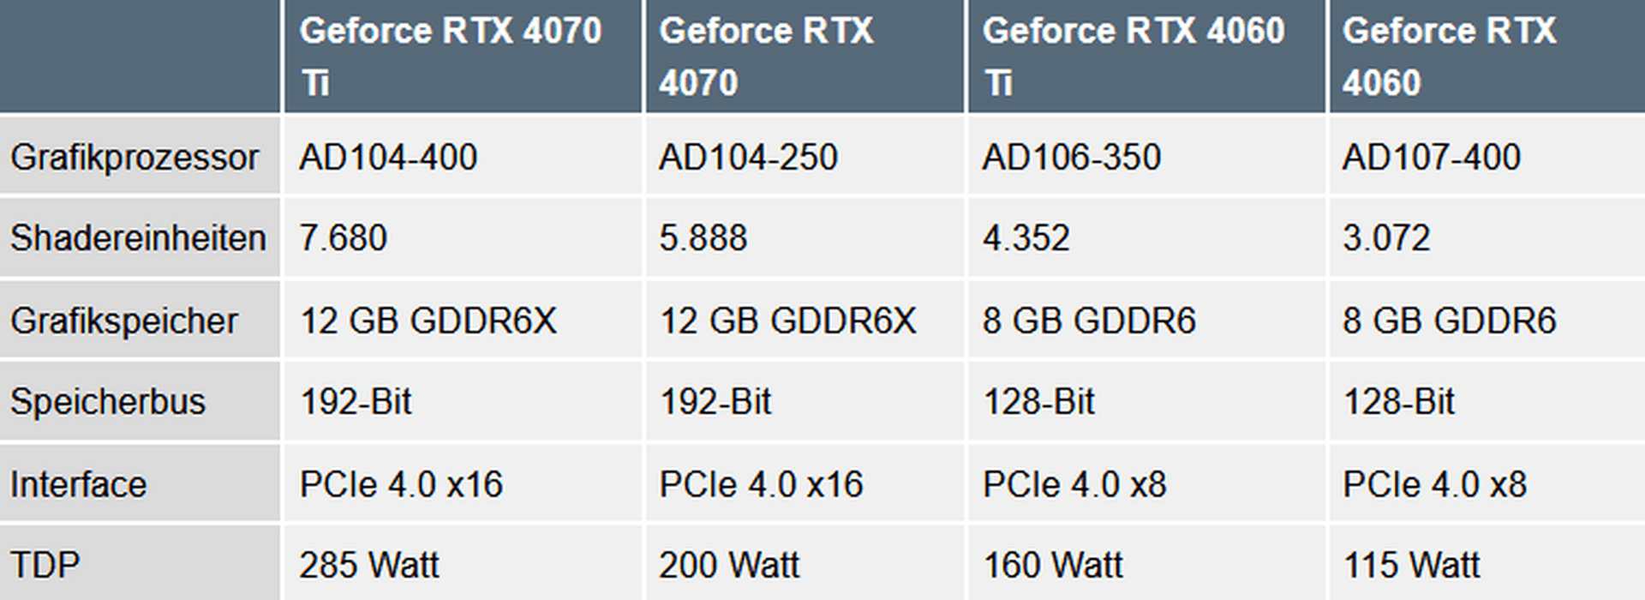
Task: Select the Geforce RTX 4070 header cell
Action: tap(766, 57)
